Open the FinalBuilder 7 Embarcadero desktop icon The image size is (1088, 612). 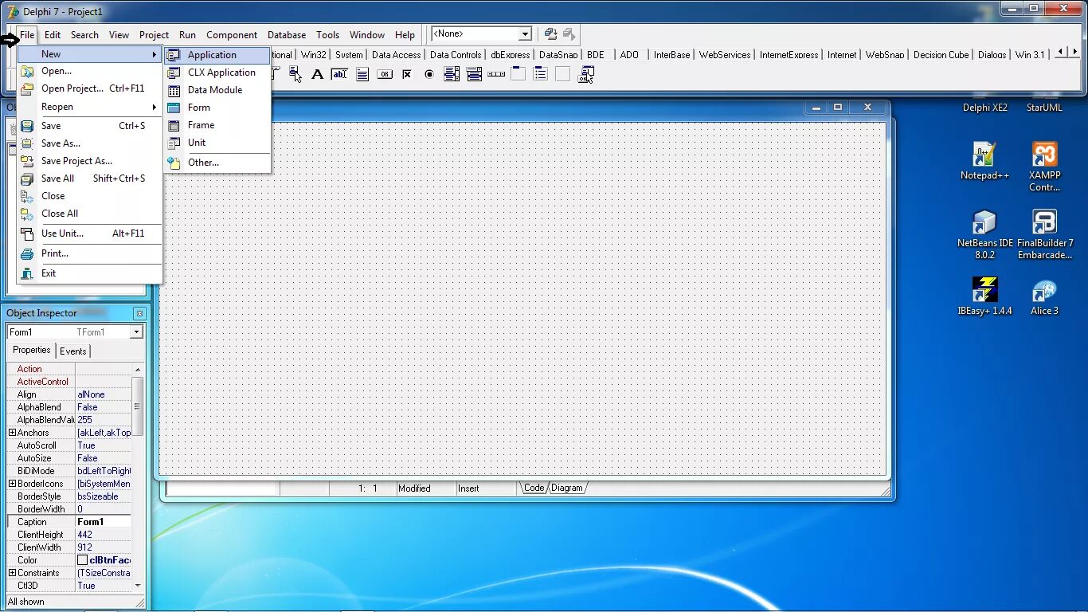point(1044,235)
